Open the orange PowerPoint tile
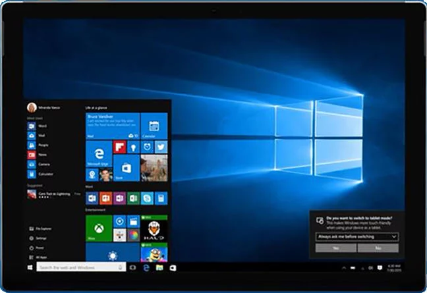The height and width of the screenshot is (293, 427). pos(105,198)
